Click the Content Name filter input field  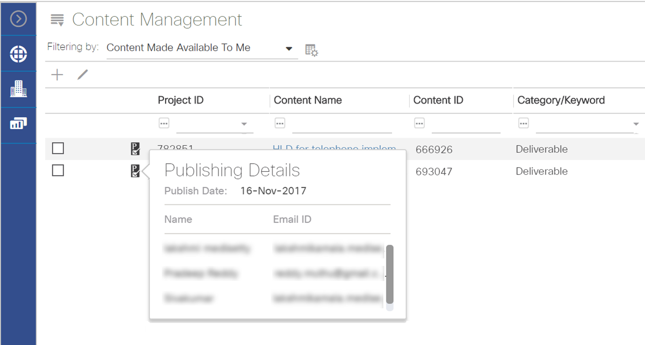342,124
